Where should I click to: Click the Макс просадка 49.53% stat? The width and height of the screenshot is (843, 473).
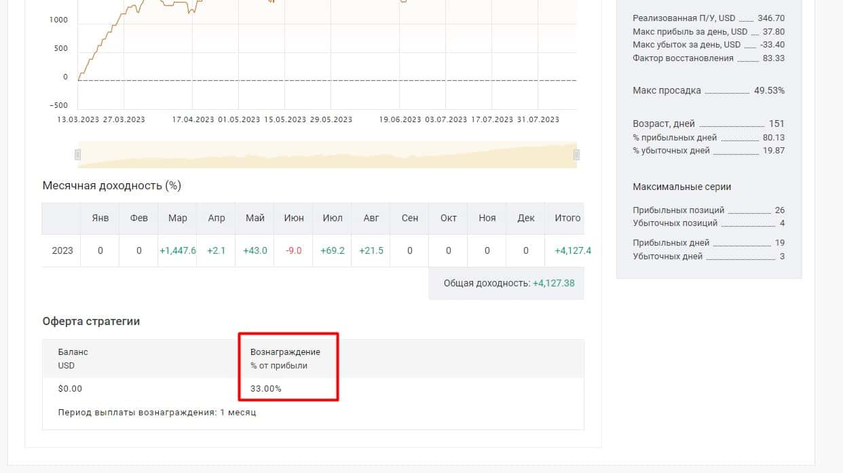[709, 90]
